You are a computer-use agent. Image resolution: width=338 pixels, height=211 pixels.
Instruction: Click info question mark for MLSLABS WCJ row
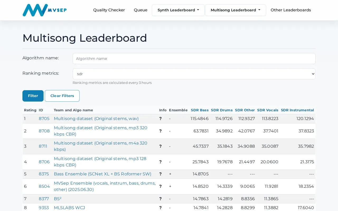coord(160,208)
